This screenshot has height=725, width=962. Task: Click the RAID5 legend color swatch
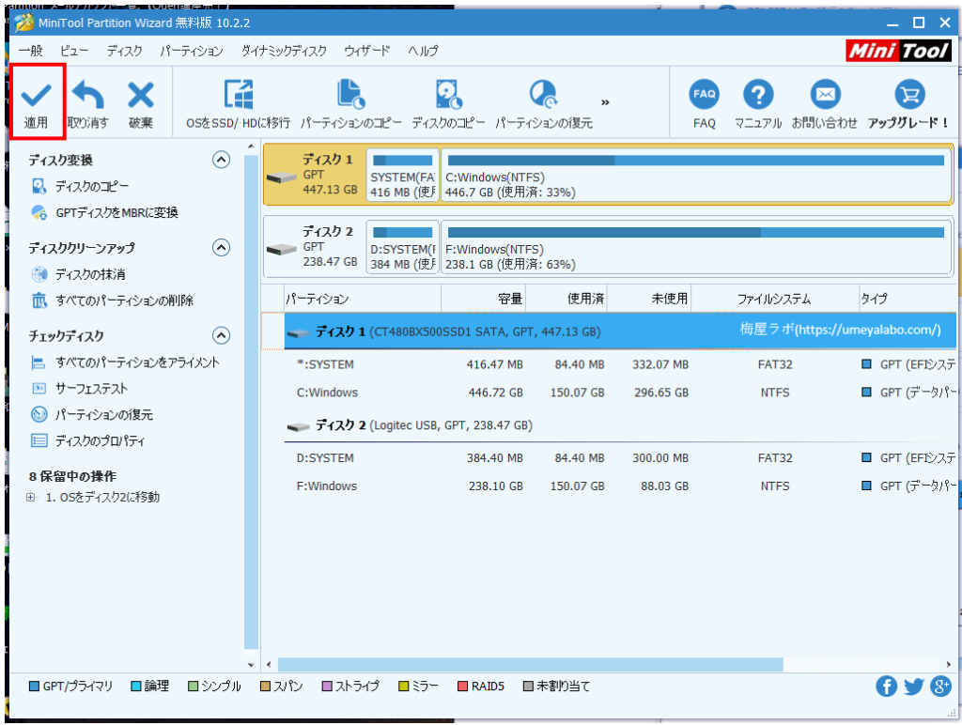[462, 686]
